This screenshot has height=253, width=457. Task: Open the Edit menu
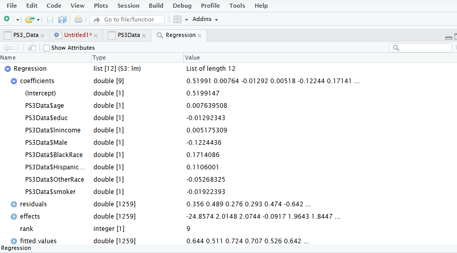click(x=32, y=6)
